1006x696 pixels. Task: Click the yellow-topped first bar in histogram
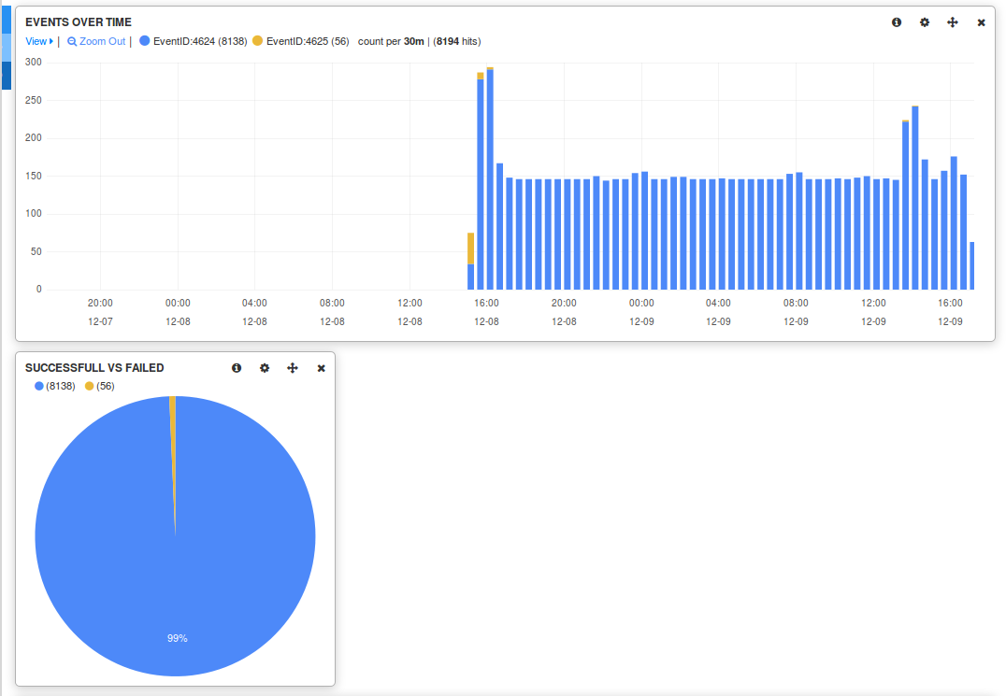pos(470,248)
